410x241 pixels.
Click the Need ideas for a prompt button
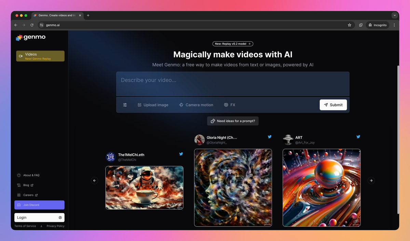click(233, 121)
